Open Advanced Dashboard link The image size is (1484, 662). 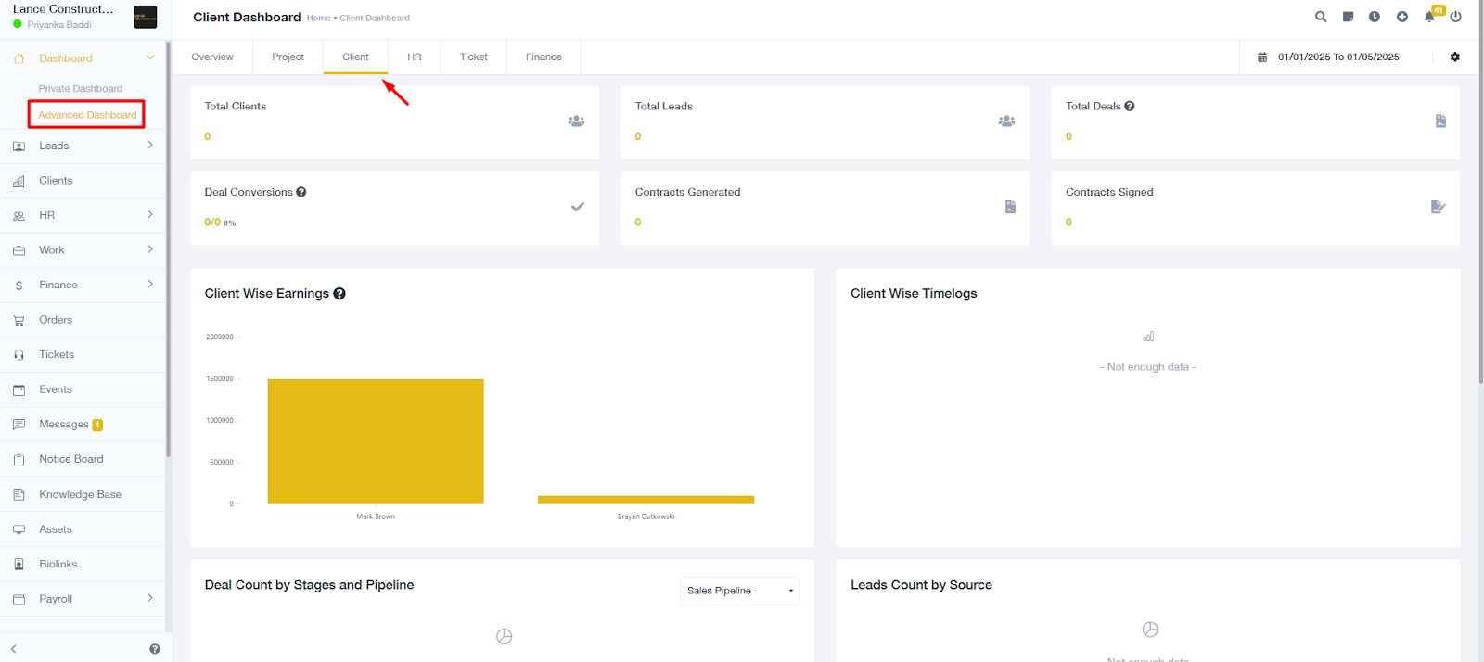click(x=87, y=115)
